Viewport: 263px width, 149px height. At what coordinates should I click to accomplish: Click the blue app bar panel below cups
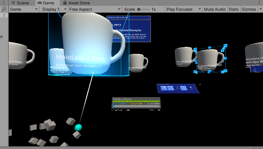[178, 88]
